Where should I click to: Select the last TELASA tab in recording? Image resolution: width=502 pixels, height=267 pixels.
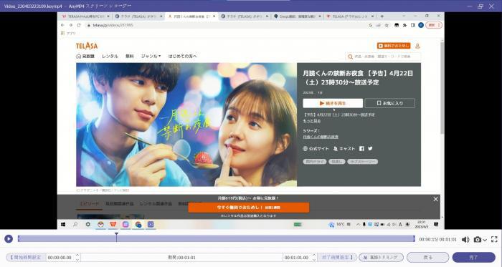click(x=350, y=16)
